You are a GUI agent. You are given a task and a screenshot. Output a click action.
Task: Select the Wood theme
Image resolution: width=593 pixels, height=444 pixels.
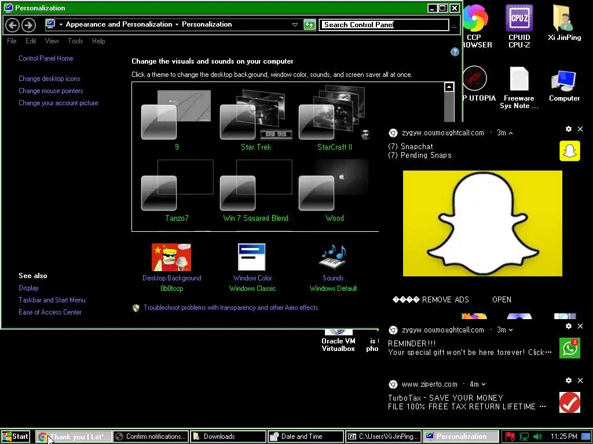point(334,191)
